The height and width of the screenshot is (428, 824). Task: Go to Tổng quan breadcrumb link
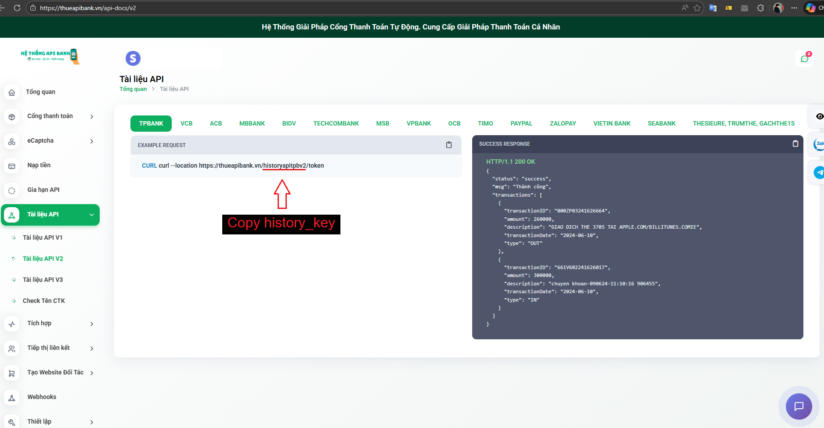tap(133, 89)
